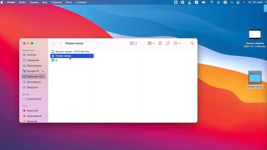Select iCloud Drive in the sidebar
267x150 pixels.
pos(34,99)
